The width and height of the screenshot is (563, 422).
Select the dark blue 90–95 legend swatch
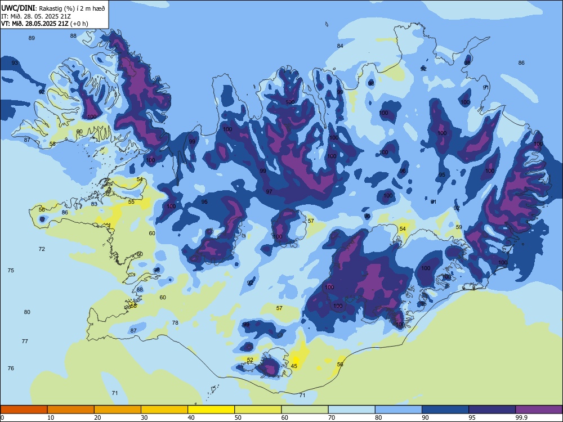click(x=445, y=410)
